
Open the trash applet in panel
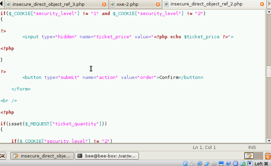(268, 156)
